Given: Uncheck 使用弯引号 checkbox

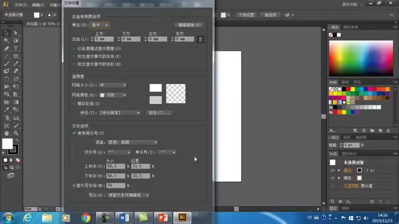Looking at the screenshot, I should pos(74,133).
